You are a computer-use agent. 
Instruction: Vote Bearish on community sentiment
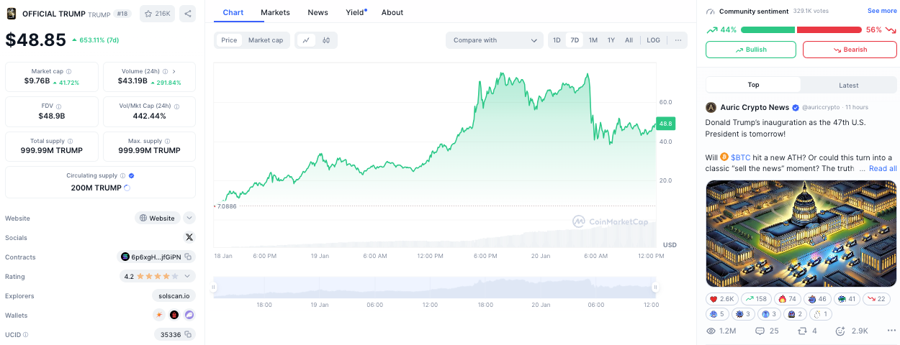(850, 50)
